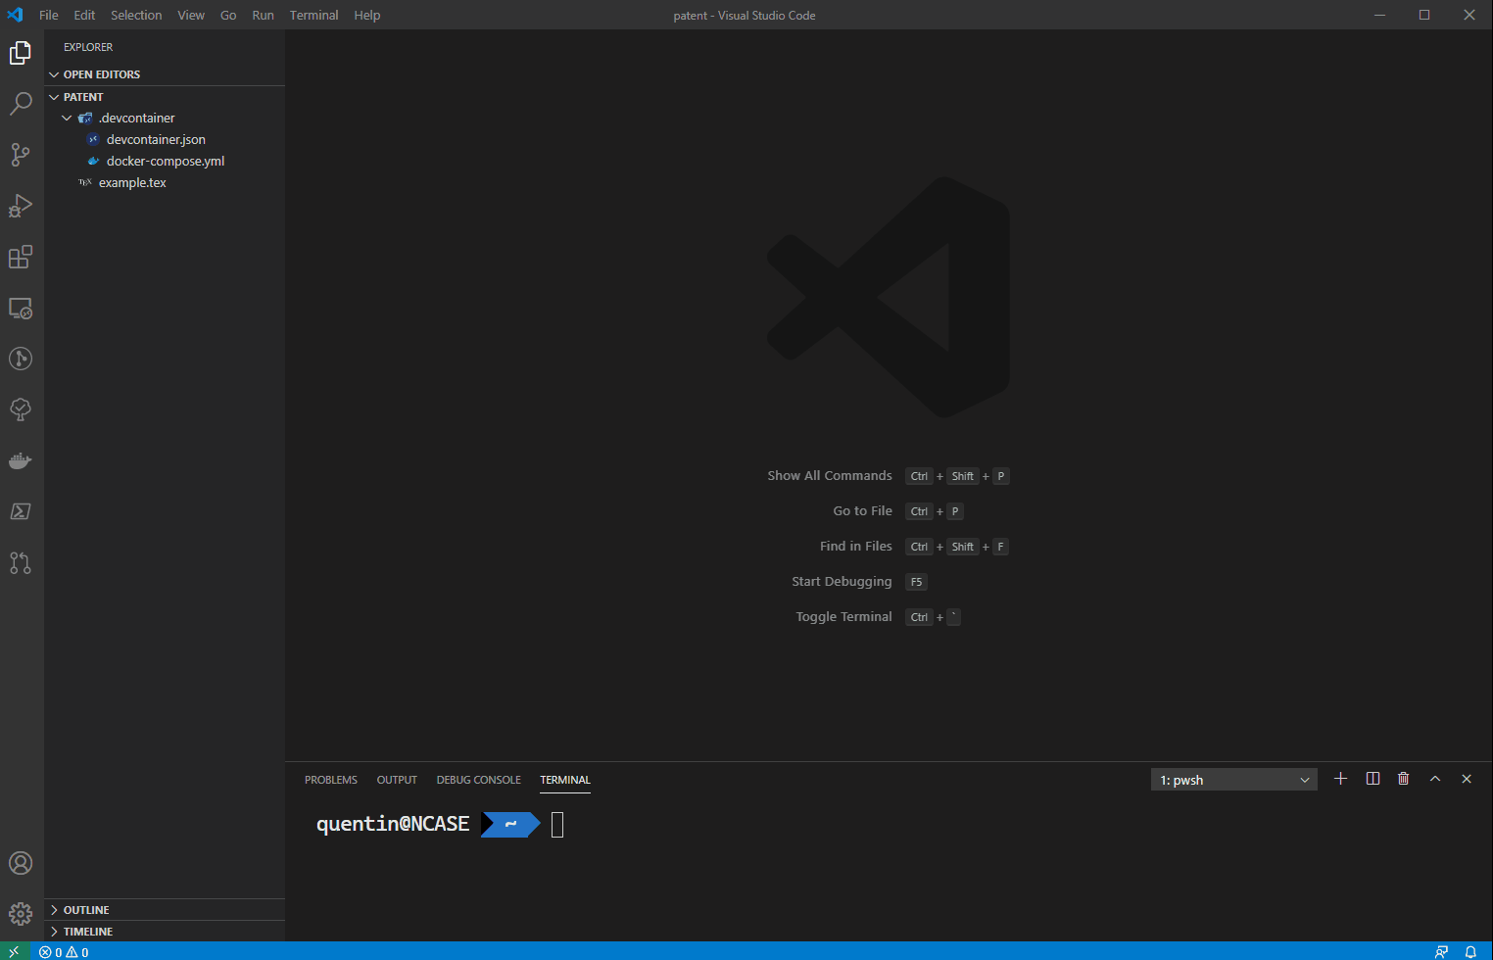
Task: Open the Terminal menu
Action: (x=313, y=15)
